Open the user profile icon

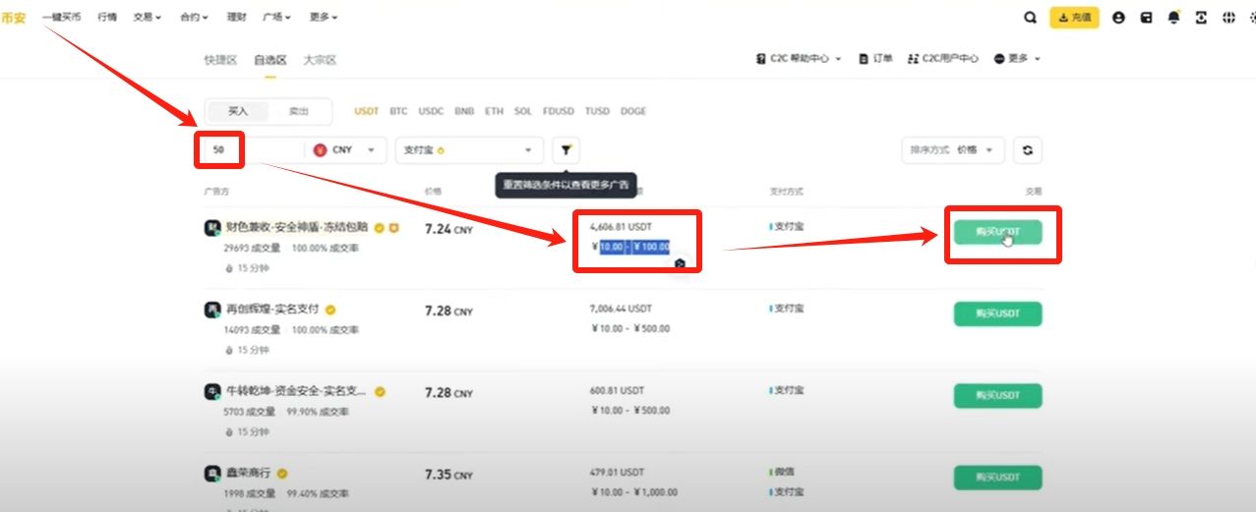point(1118,18)
